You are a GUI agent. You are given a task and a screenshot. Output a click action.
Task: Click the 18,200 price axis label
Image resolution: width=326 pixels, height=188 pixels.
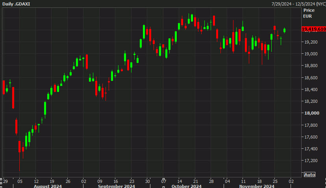point(311,101)
